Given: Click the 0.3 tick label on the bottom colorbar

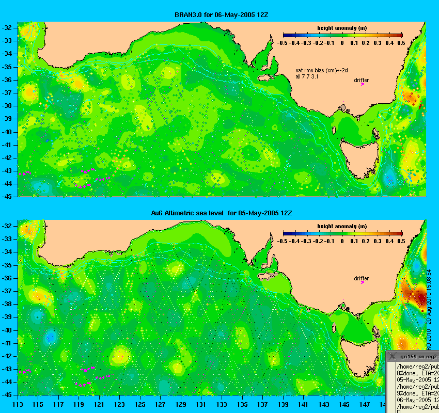Looking at the screenshot, I should (378, 241).
